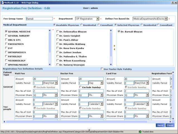Click available physician list scrollbar thumb
This screenshot has width=178, height=134.
point(111,44)
